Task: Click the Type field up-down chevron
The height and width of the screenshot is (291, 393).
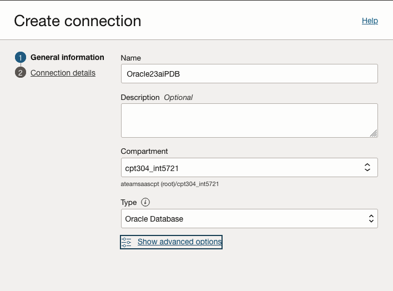Action: pos(371,219)
